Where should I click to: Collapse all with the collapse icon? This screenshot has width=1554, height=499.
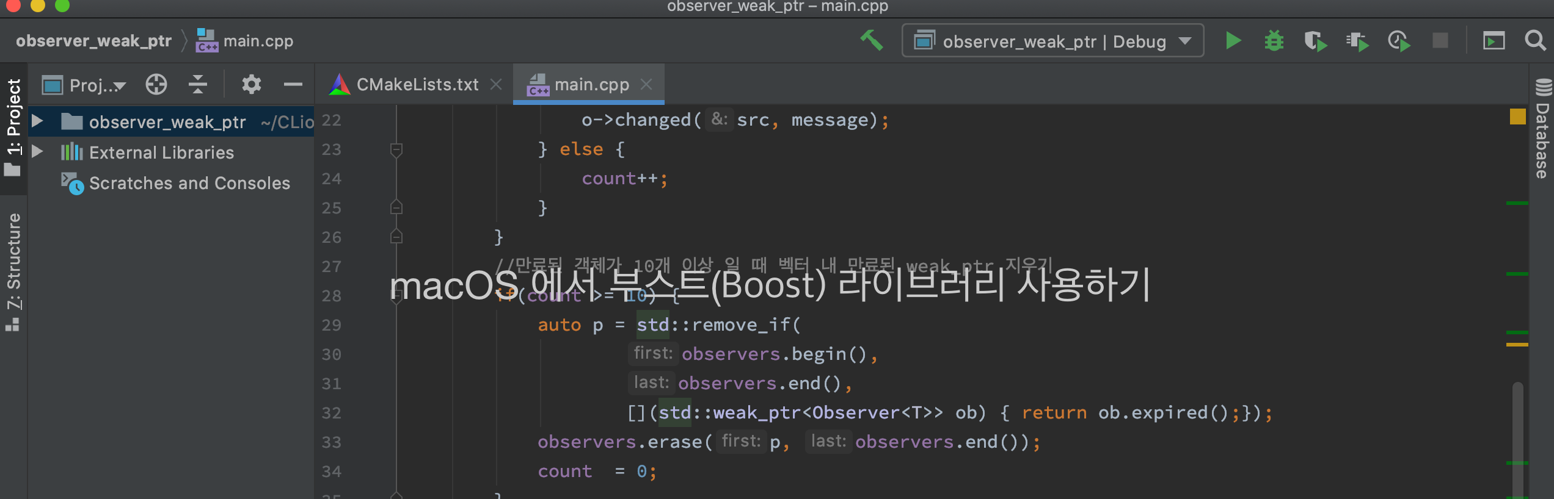pos(198,84)
